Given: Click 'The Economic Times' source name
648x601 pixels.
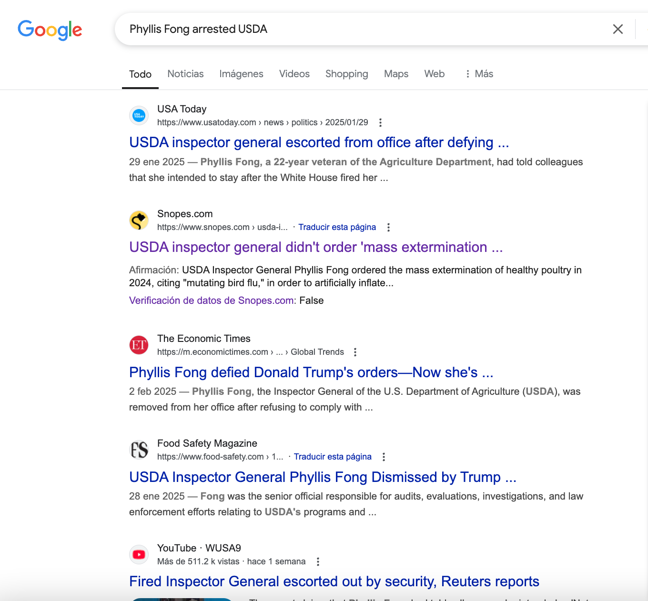Looking at the screenshot, I should [204, 339].
